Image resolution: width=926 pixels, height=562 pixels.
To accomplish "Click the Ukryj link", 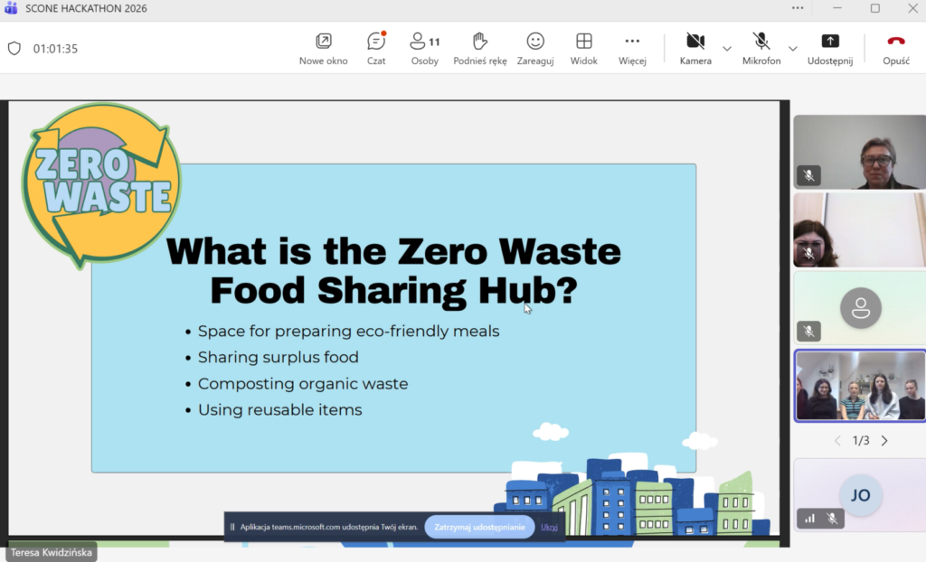I will click(549, 527).
